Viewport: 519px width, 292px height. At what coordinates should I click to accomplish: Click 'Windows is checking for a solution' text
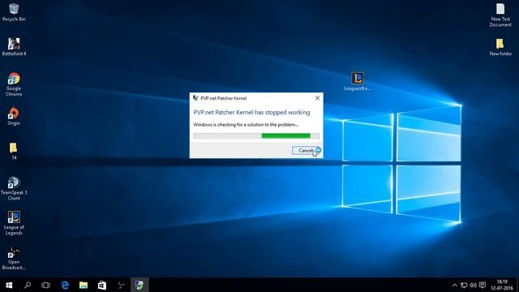click(246, 125)
